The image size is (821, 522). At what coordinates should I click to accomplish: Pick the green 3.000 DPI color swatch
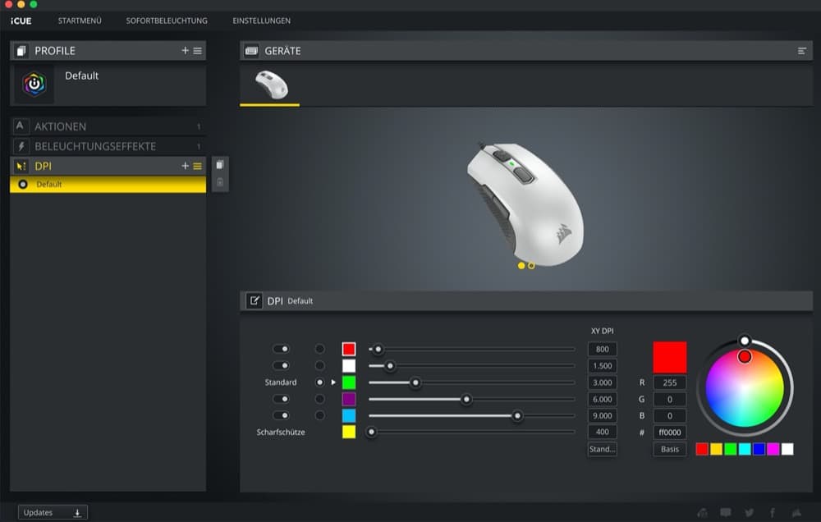coord(349,382)
